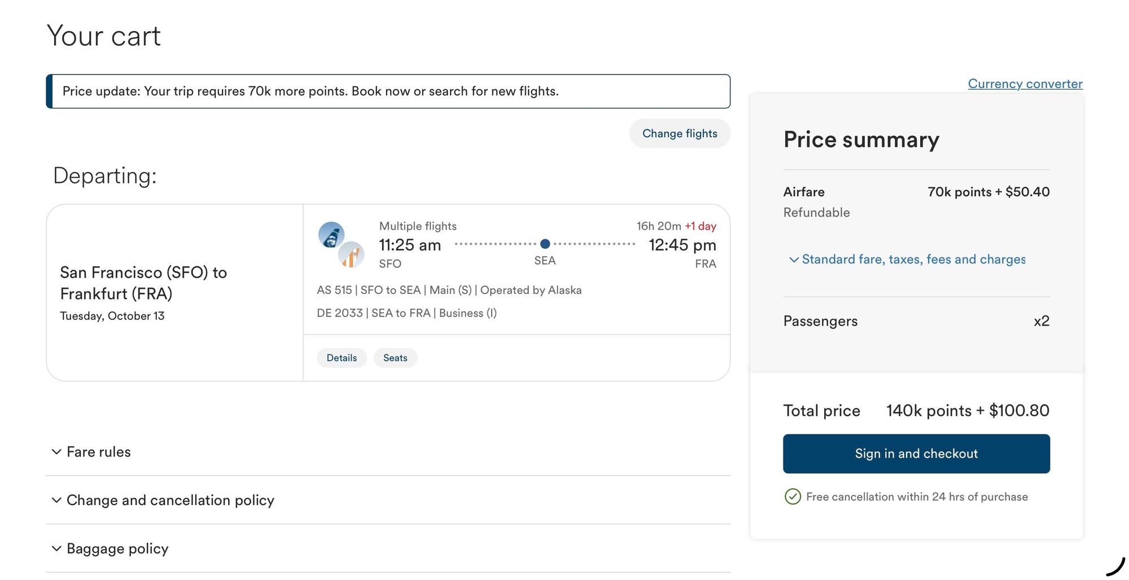Click the chevron next to Standard fare

coord(794,260)
